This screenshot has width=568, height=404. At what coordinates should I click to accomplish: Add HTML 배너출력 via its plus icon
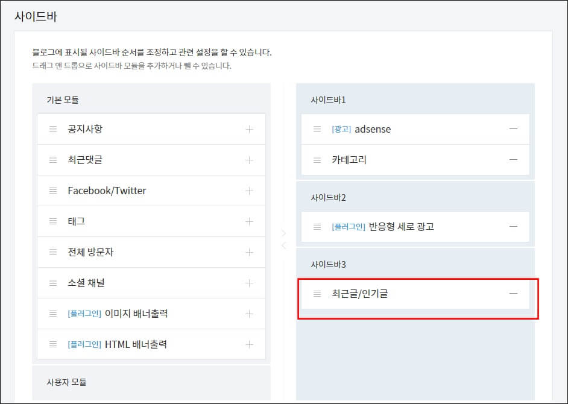click(248, 344)
